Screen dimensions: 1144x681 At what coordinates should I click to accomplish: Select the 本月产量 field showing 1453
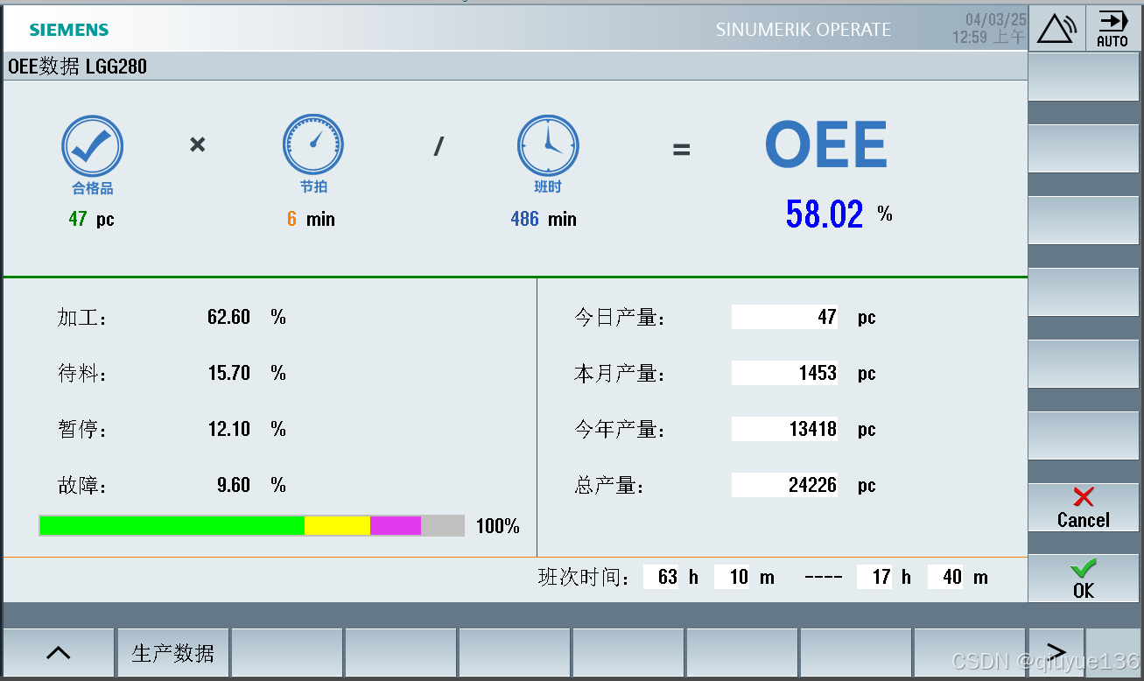click(x=784, y=373)
